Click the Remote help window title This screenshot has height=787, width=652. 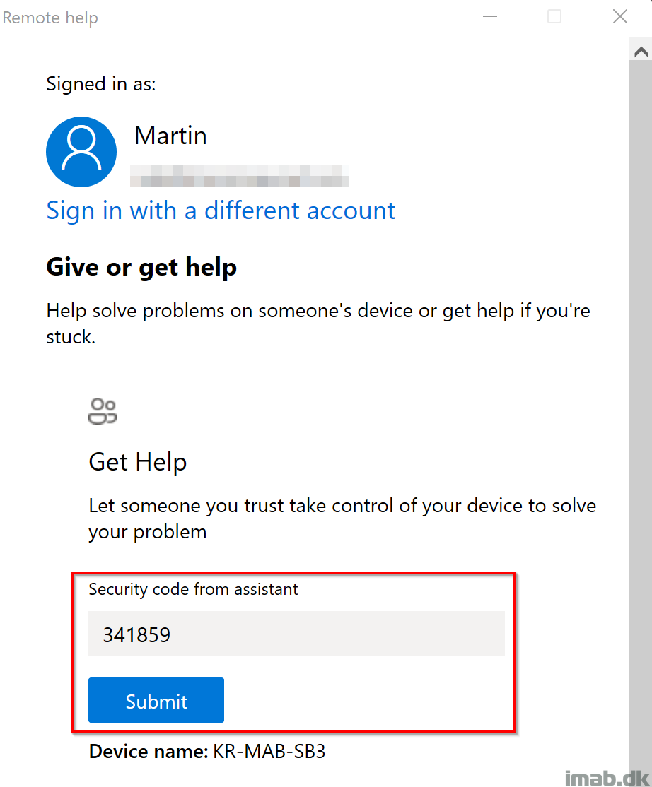click(x=50, y=18)
